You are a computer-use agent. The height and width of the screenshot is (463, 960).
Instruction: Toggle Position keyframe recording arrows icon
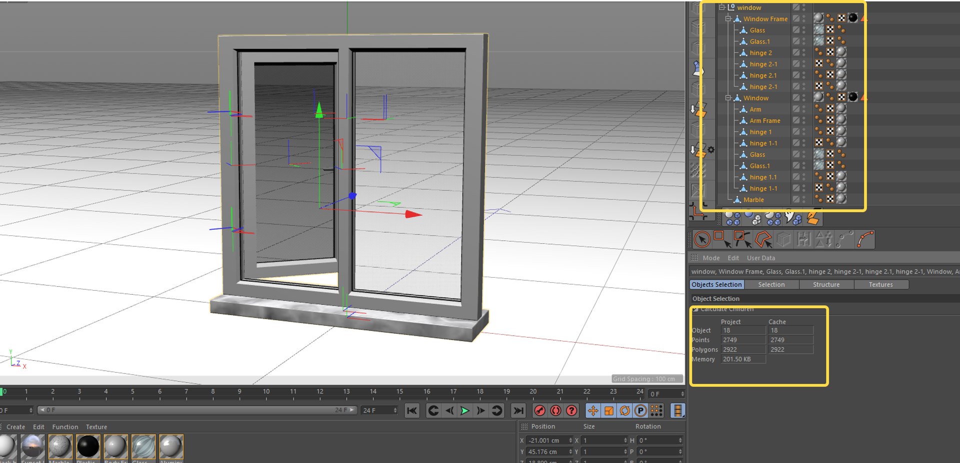pyautogui.click(x=593, y=411)
